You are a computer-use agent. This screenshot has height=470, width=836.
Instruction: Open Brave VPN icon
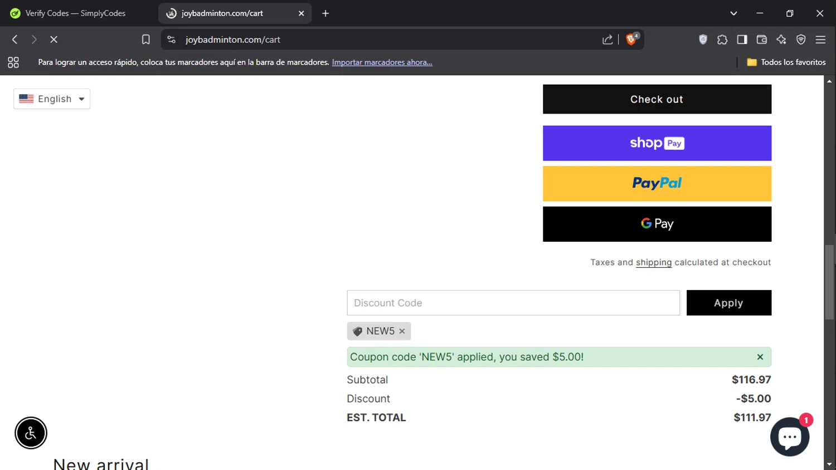tap(801, 40)
